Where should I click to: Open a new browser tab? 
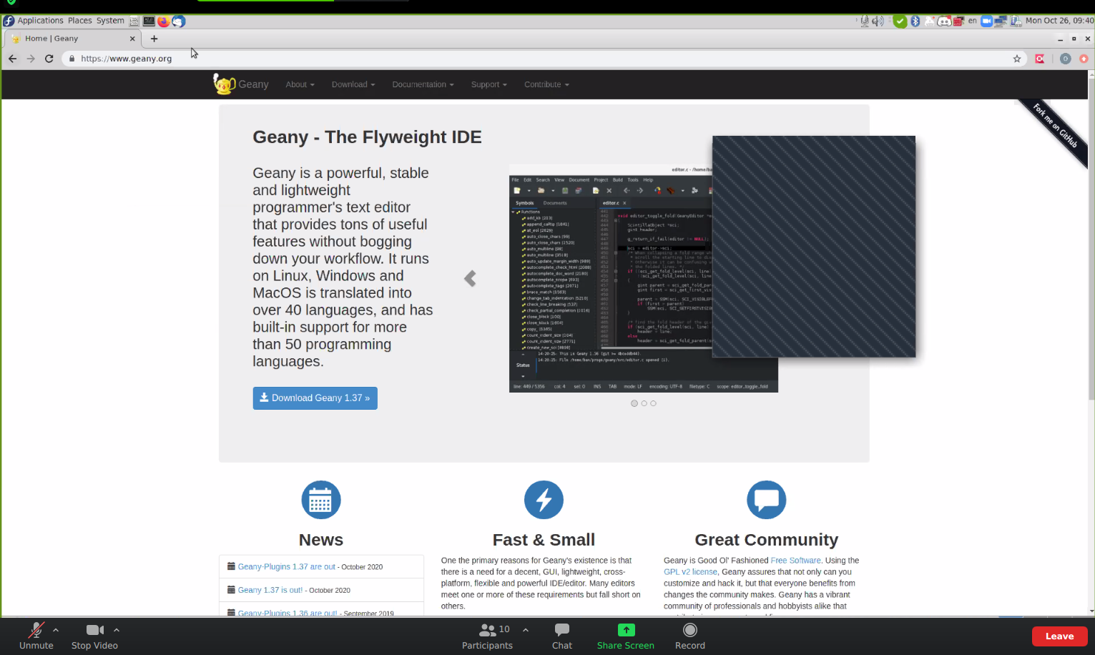(x=154, y=39)
